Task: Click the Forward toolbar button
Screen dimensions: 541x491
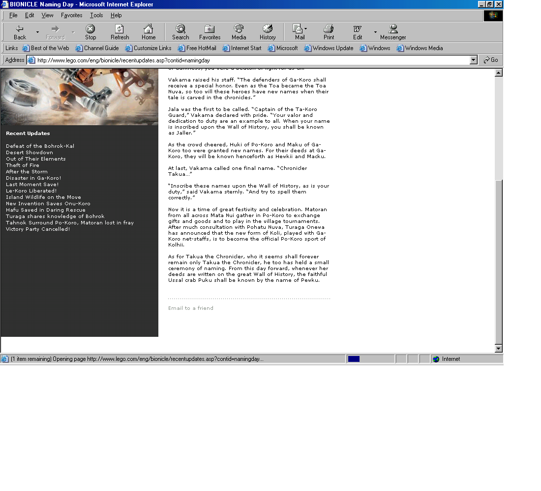Action: pos(55,32)
